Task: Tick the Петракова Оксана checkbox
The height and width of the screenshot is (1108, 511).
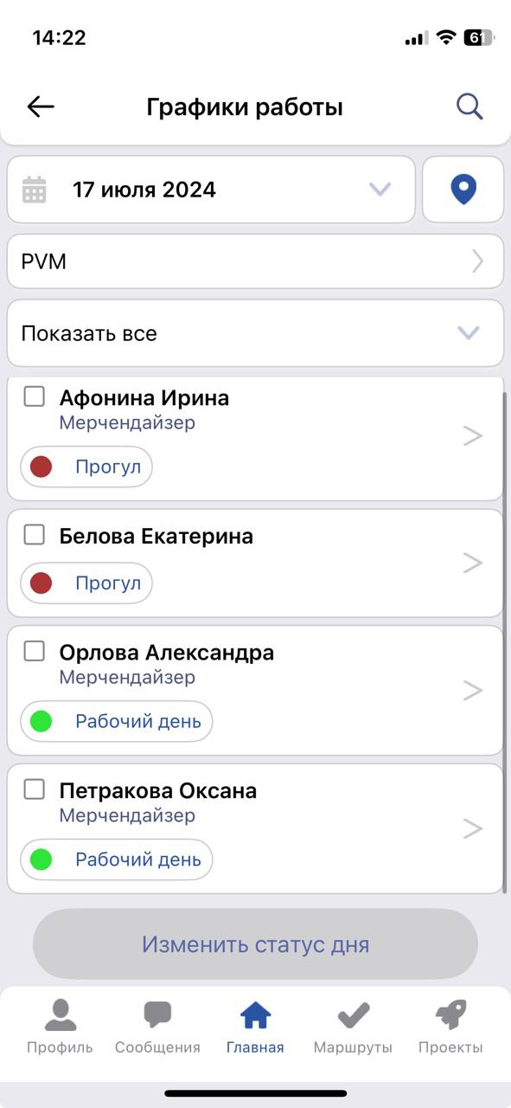Action: click(x=35, y=789)
